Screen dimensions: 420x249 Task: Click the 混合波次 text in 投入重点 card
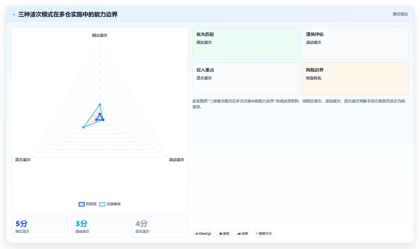click(x=204, y=78)
